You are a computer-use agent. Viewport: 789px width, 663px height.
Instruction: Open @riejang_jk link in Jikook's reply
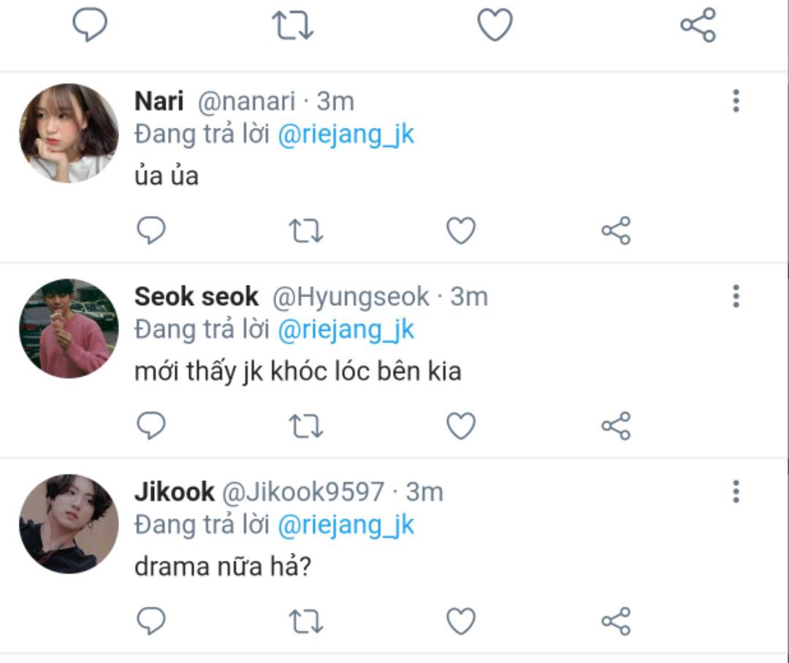coord(346,525)
